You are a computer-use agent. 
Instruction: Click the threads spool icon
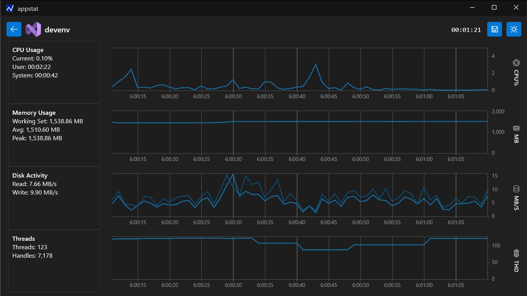[x=516, y=253]
